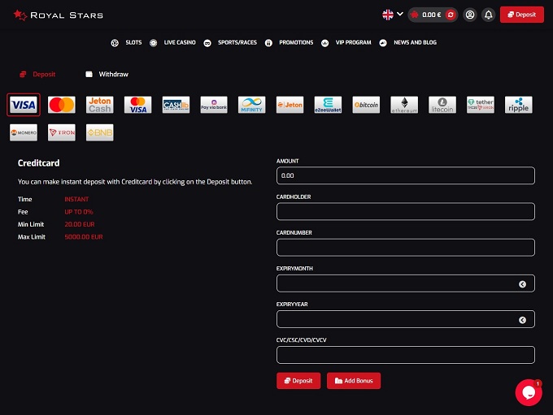The image size is (553, 415).
Task: Pick the Jeton Cash payment method
Action: pyautogui.click(x=100, y=105)
